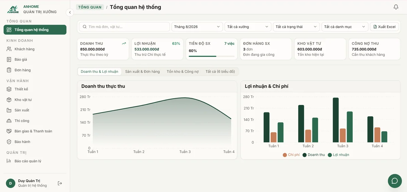
Task: Click the Tiến độ SX progress bar
Action: (x=212, y=56)
